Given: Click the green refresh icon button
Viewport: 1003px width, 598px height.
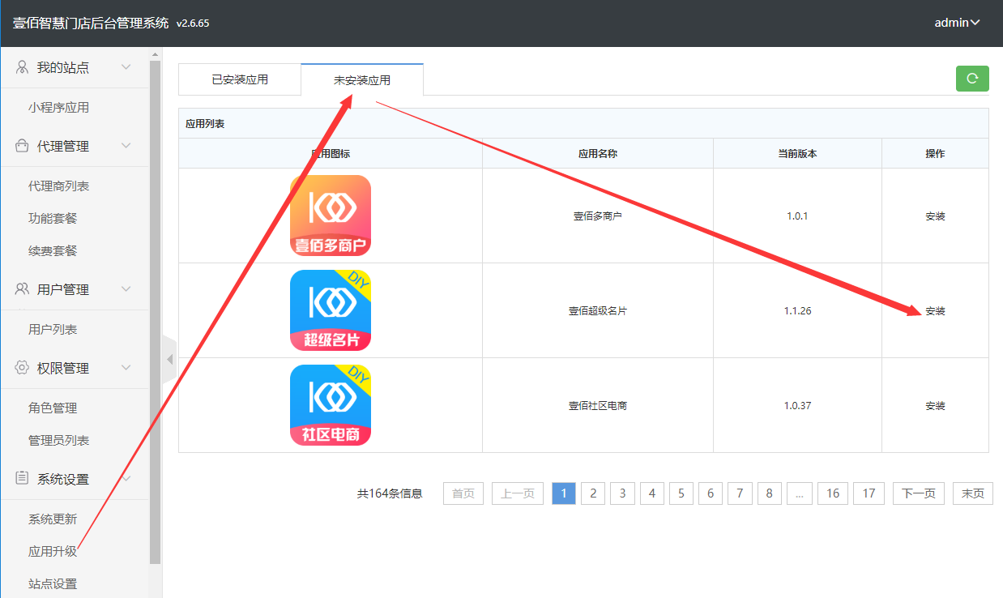Looking at the screenshot, I should (972, 79).
